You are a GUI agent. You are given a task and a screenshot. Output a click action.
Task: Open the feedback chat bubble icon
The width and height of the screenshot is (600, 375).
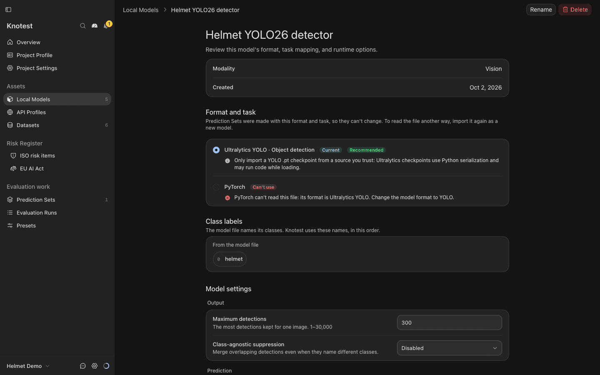point(83,366)
